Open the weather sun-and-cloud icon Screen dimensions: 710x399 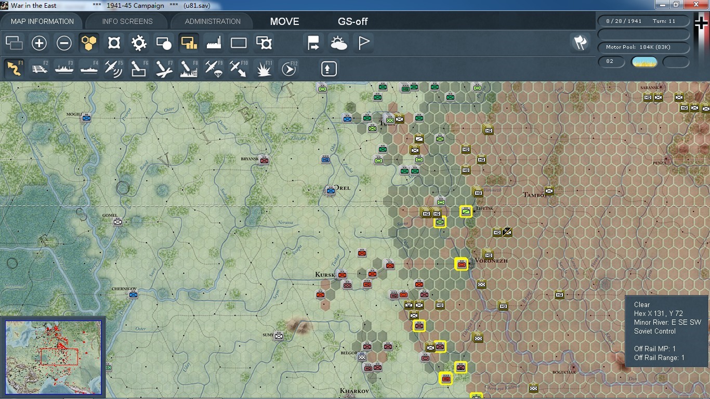338,43
